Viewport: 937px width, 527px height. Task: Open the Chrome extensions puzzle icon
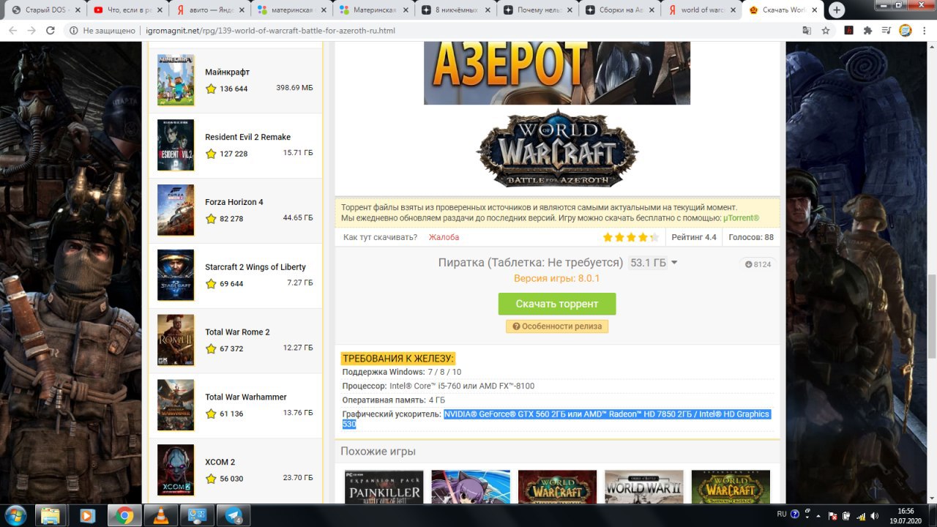868,30
